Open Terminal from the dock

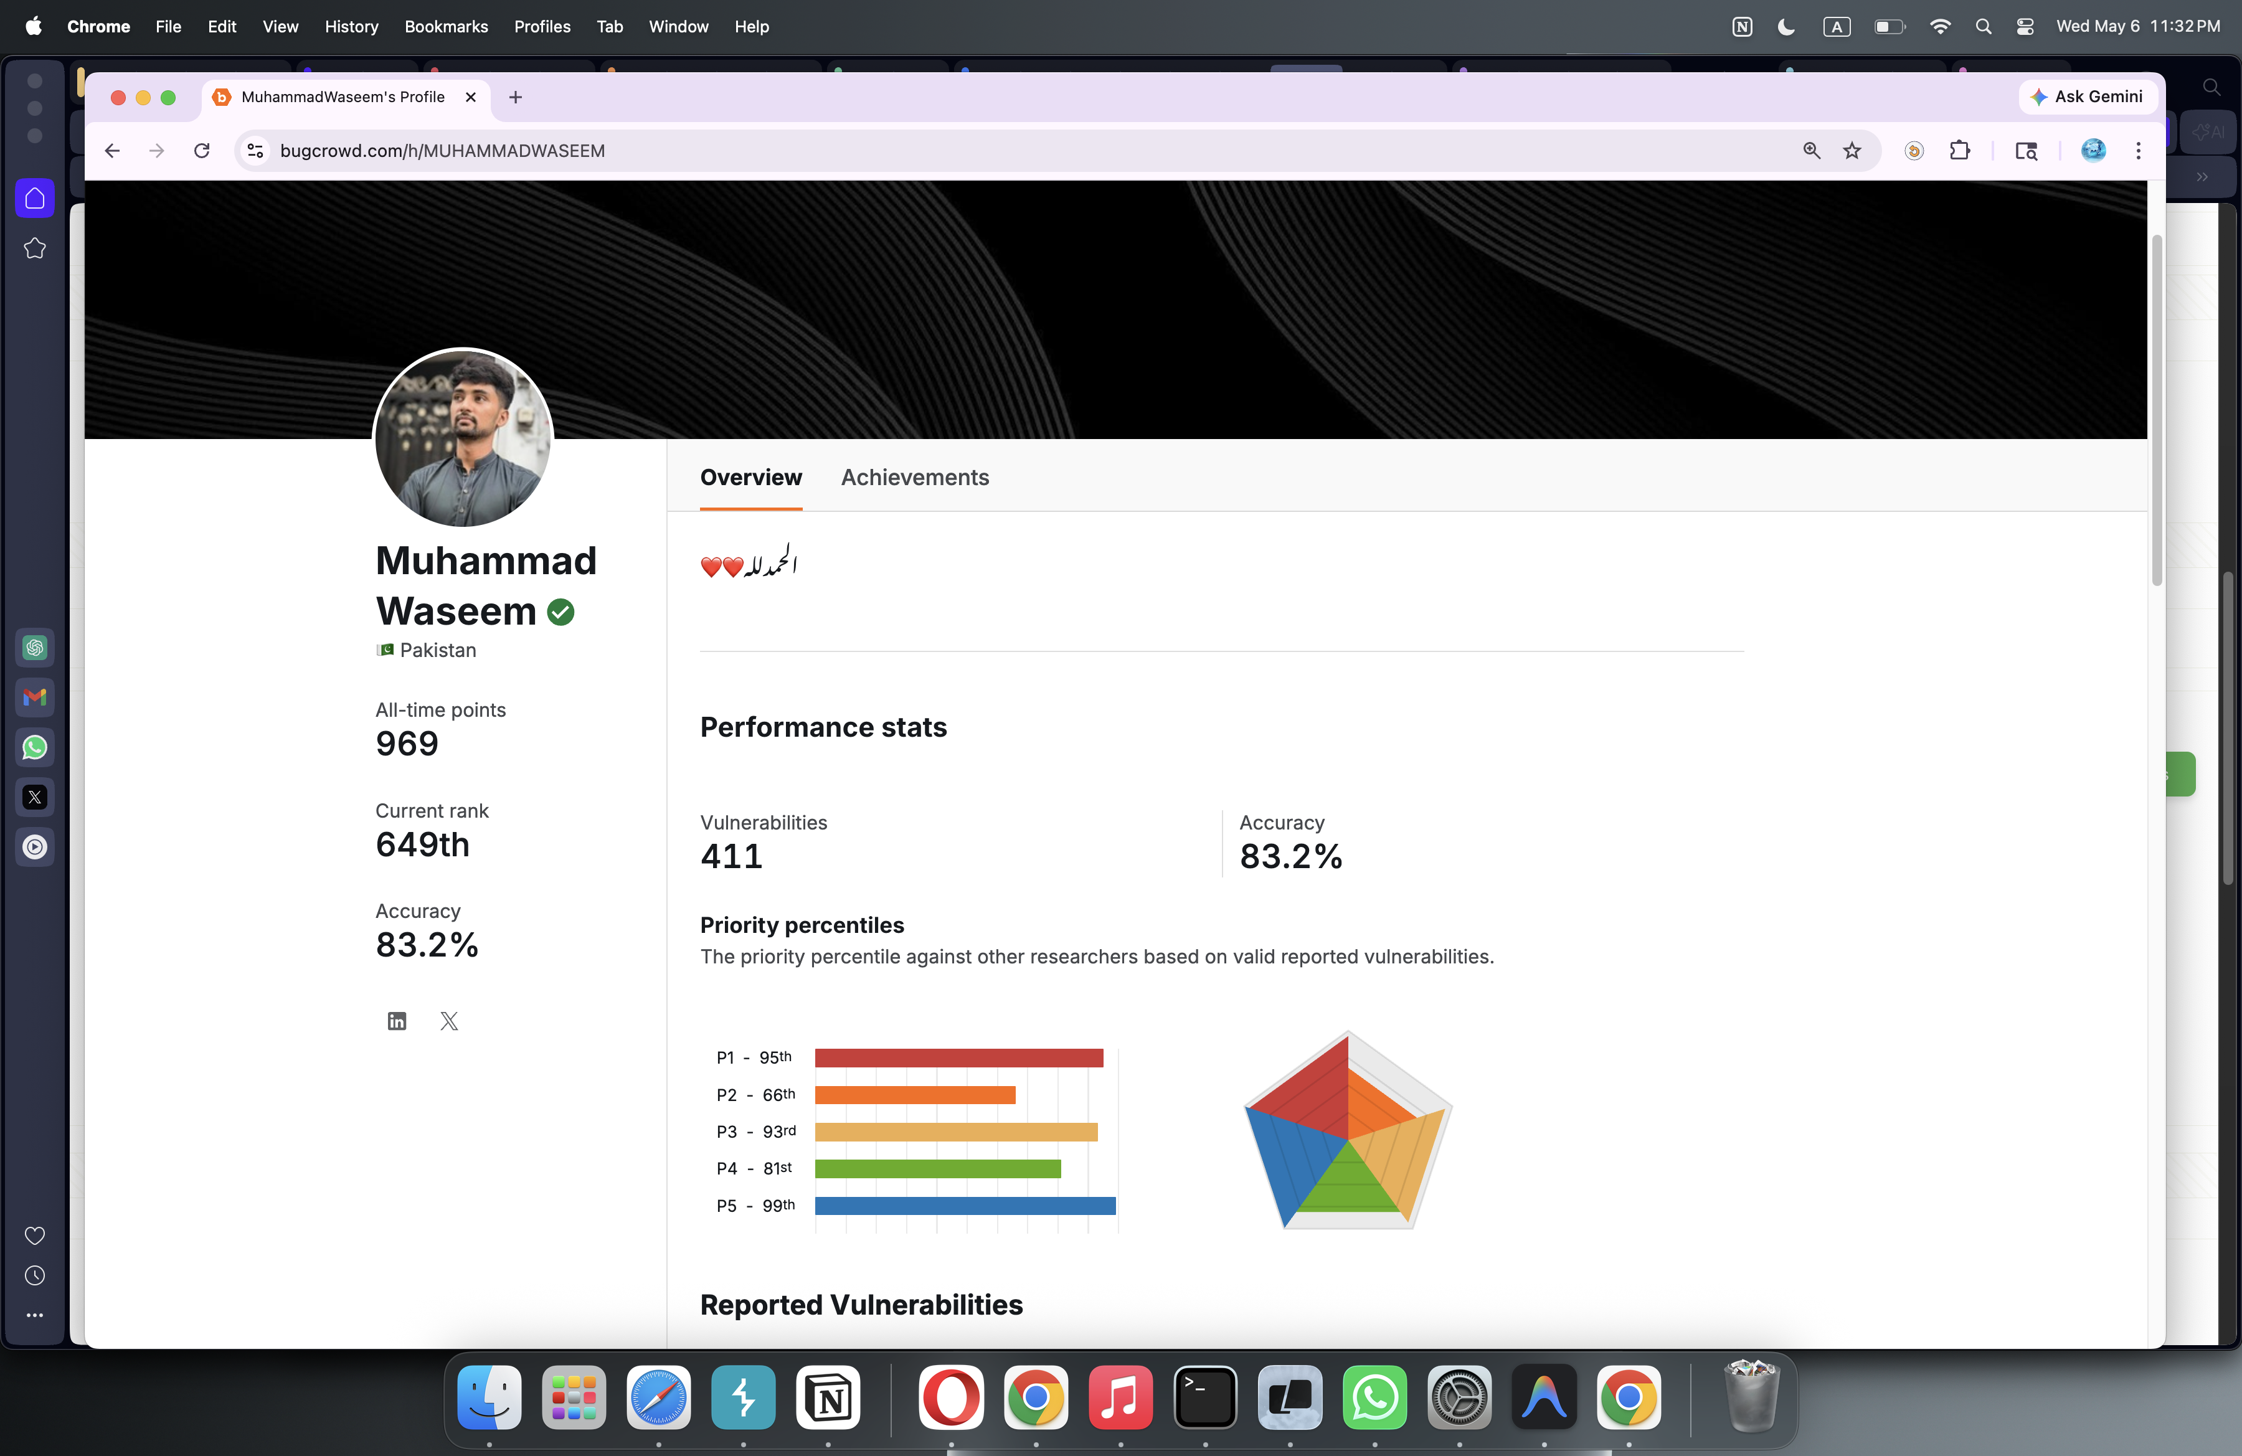pos(1206,1397)
